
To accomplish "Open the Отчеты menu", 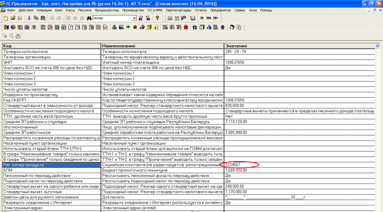I will (x=201, y=10).
